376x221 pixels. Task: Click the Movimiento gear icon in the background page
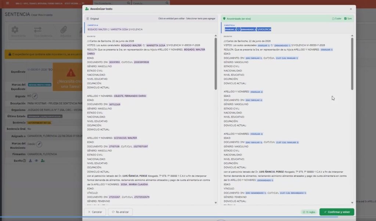(15, 30)
